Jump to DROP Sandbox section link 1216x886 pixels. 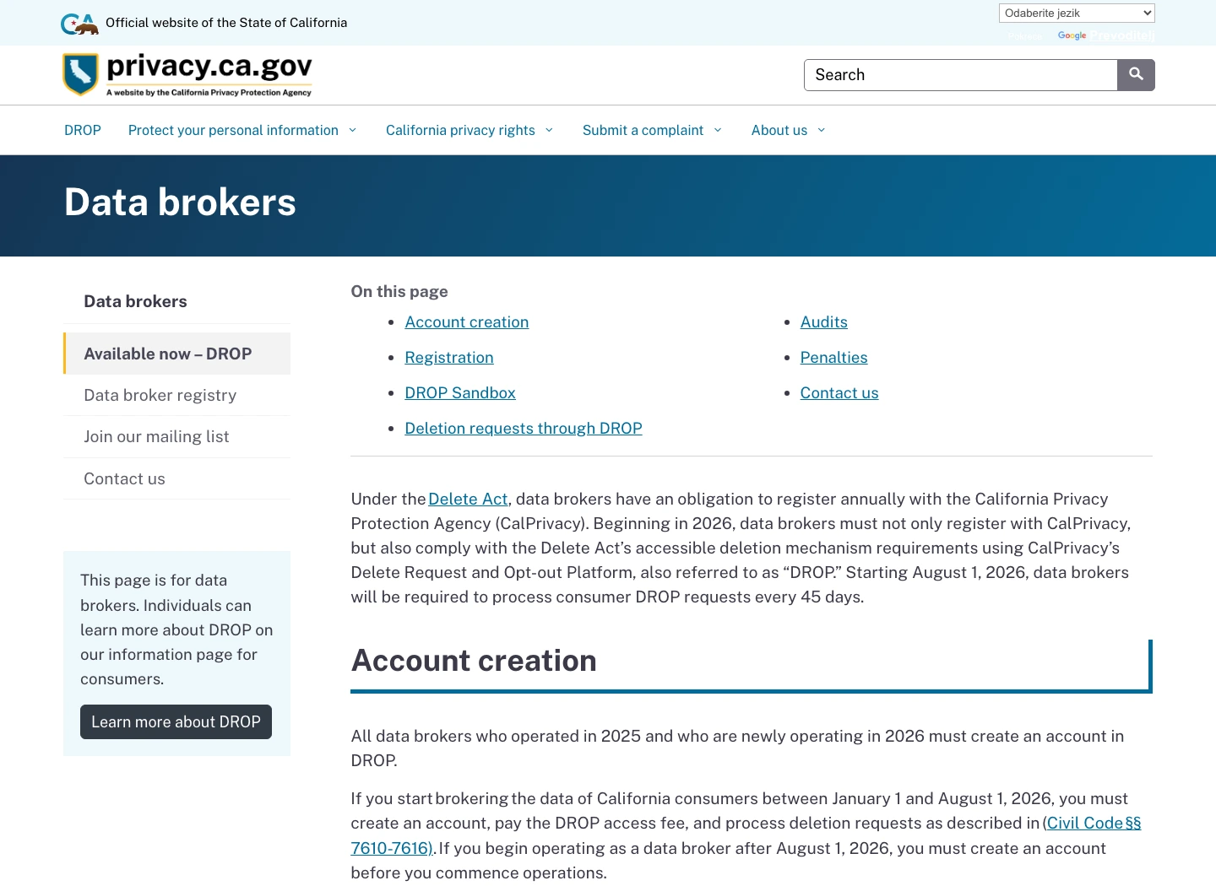[x=460, y=392]
